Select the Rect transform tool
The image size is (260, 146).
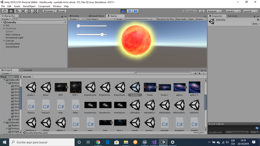(x=29, y=11)
